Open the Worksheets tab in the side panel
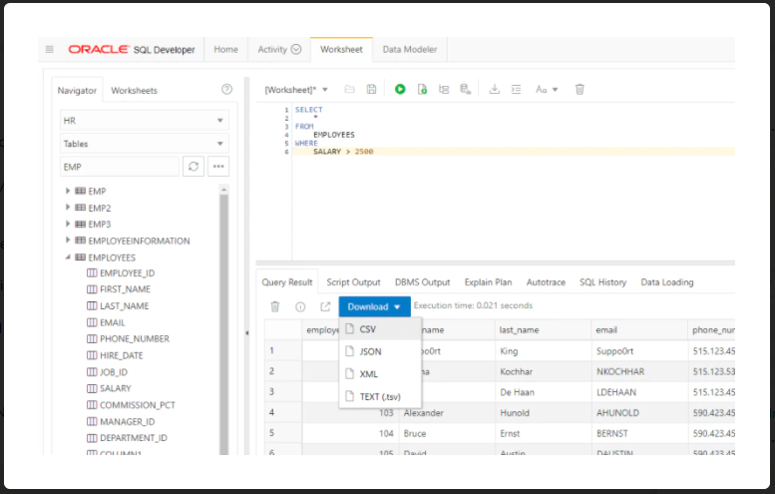Viewport: 775px width, 494px height. coord(134,91)
